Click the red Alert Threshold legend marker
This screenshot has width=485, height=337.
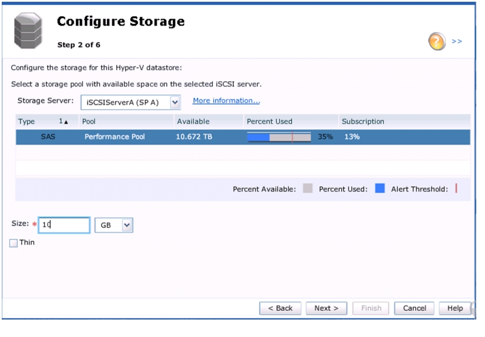tap(456, 188)
